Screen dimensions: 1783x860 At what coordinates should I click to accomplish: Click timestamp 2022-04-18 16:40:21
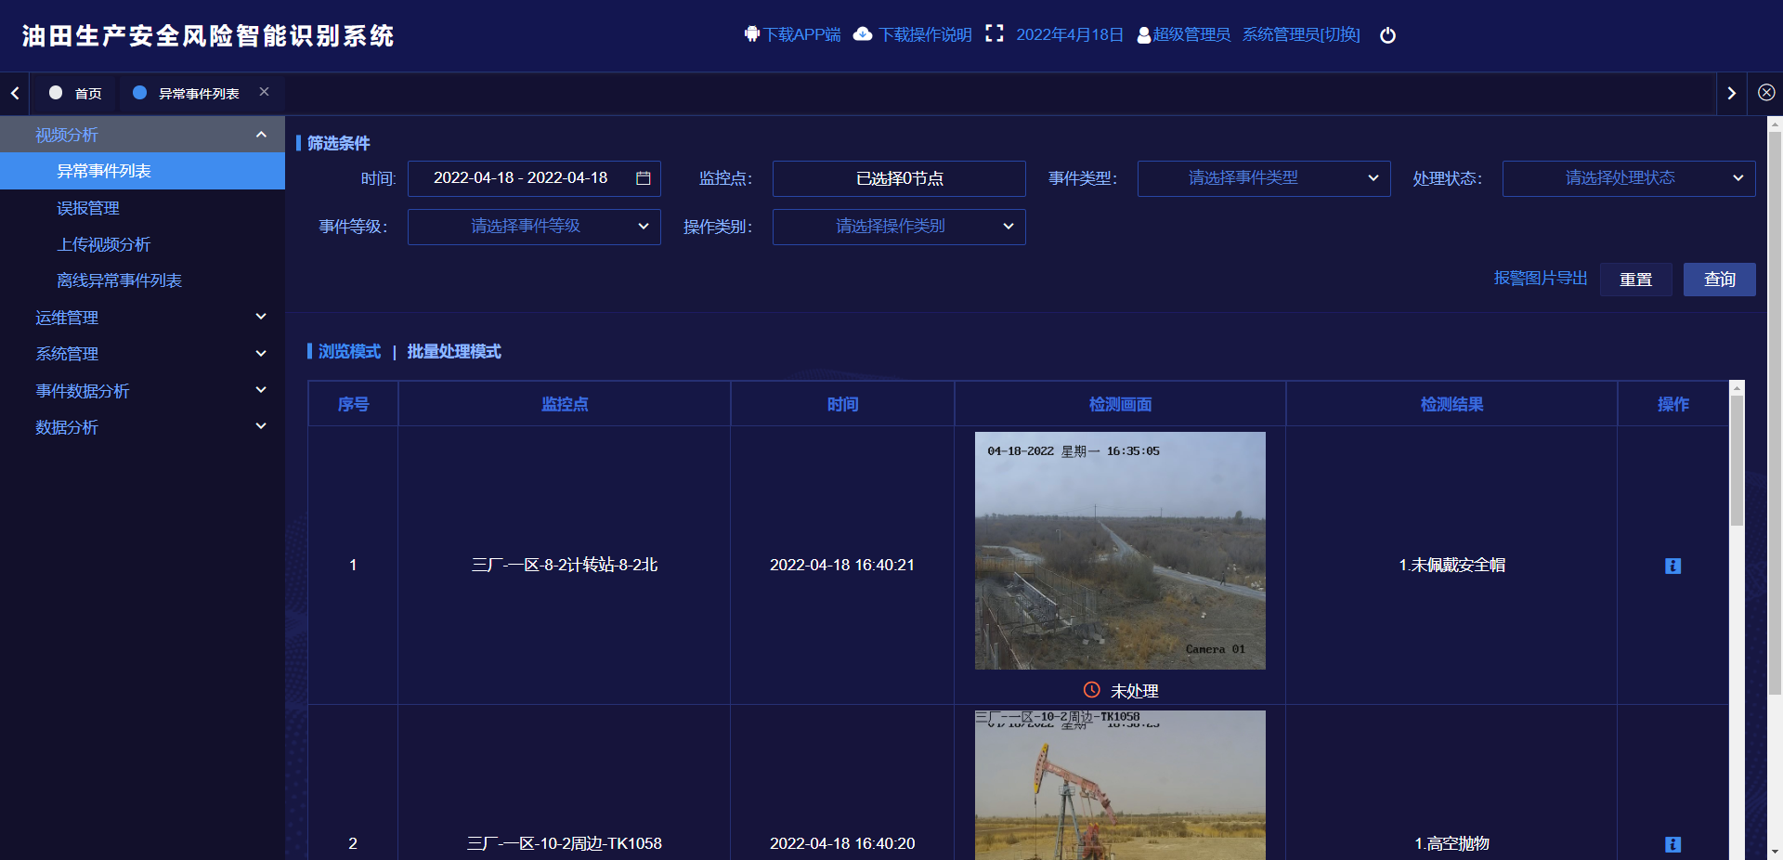click(x=842, y=565)
